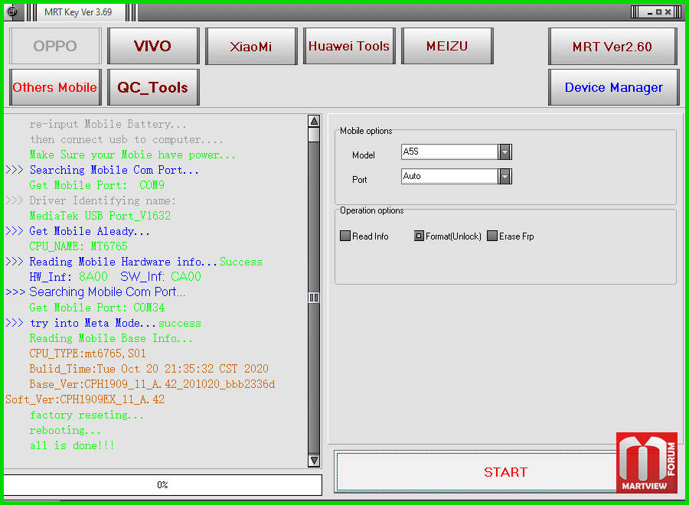
Task: Click log line 'HW_Inf: 8A00'
Action: [68, 277]
